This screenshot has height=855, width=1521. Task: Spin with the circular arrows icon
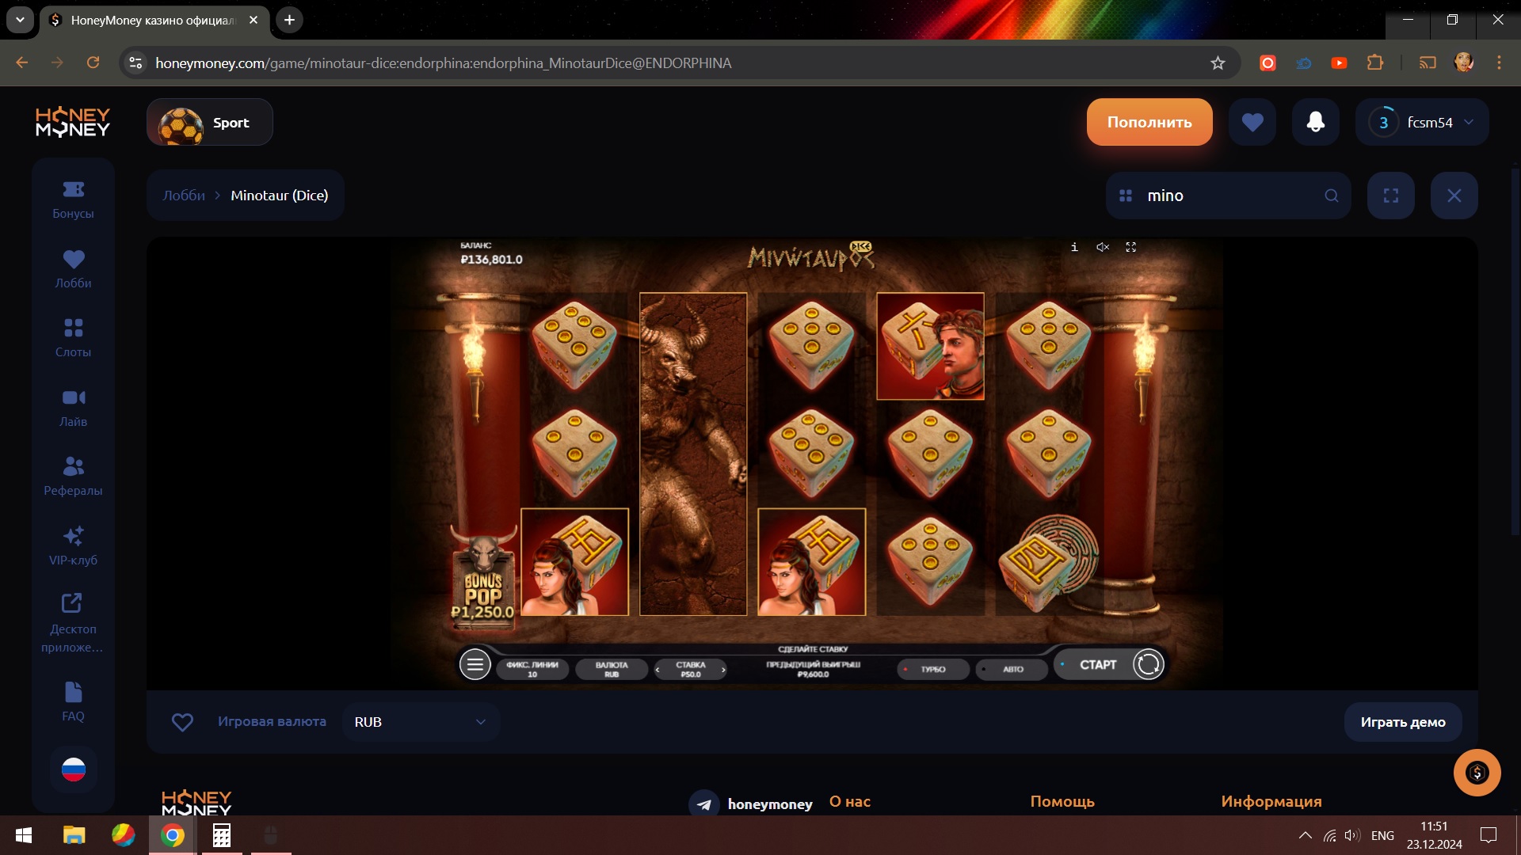pyautogui.click(x=1148, y=665)
